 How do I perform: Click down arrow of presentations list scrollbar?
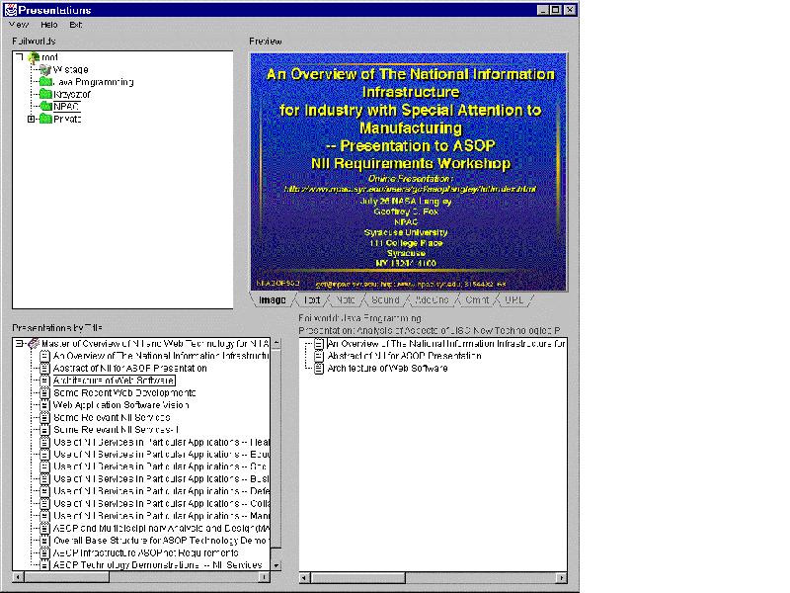coord(276,565)
